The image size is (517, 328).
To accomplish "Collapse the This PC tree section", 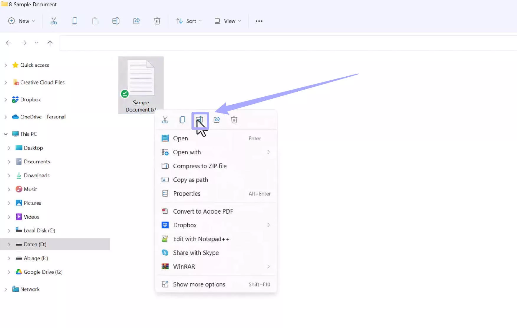I will (x=6, y=134).
